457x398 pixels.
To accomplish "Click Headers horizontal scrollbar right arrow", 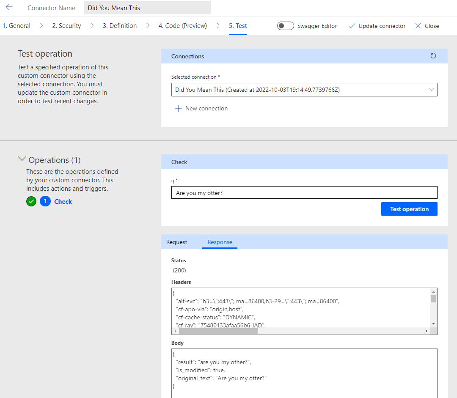I will (x=427, y=331).
